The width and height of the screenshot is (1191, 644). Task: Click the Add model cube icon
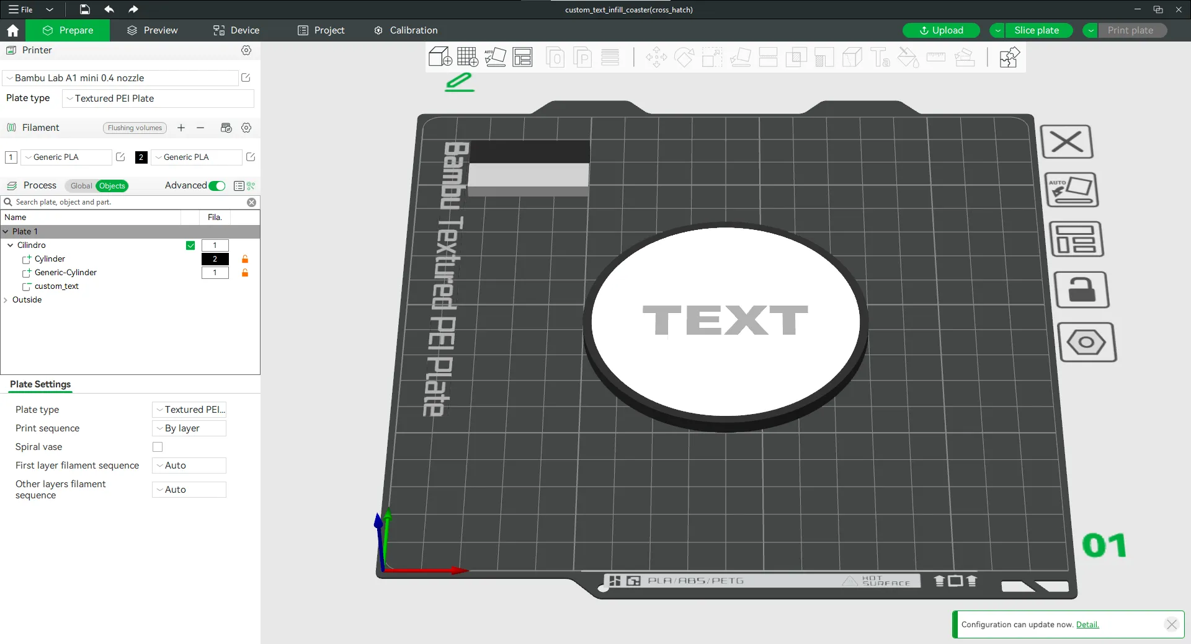click(440, 57)
